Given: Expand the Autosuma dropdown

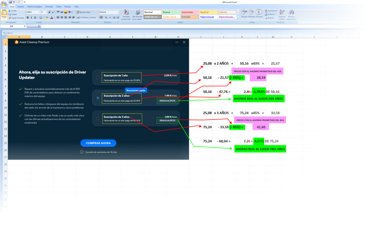Looking at the screenshot, I should pos(277,11).
